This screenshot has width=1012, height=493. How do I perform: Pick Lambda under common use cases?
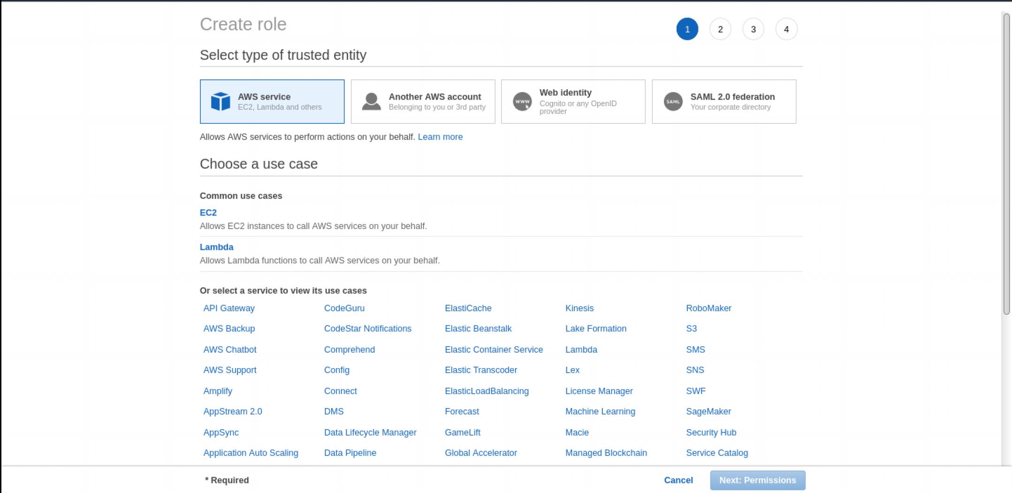216,247
